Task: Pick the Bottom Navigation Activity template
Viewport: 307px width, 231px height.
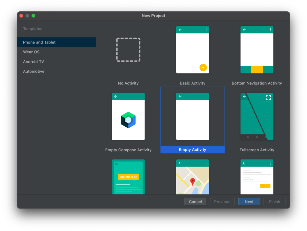Action: 257,50
